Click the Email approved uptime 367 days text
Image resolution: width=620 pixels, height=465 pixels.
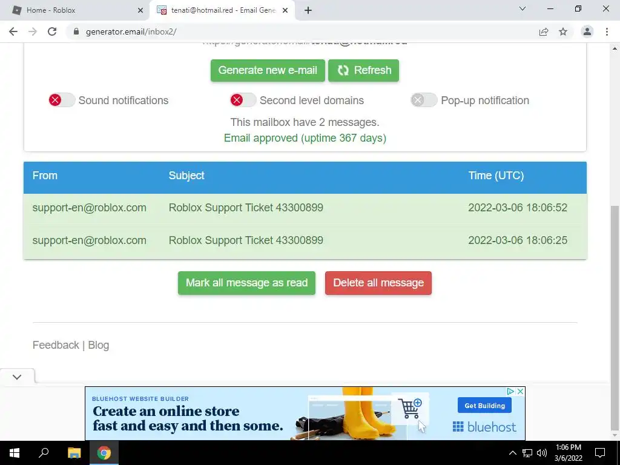[305, 138]
